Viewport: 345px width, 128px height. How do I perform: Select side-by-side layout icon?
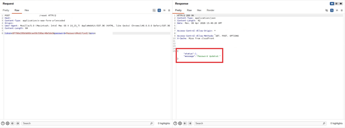[332, 4]
